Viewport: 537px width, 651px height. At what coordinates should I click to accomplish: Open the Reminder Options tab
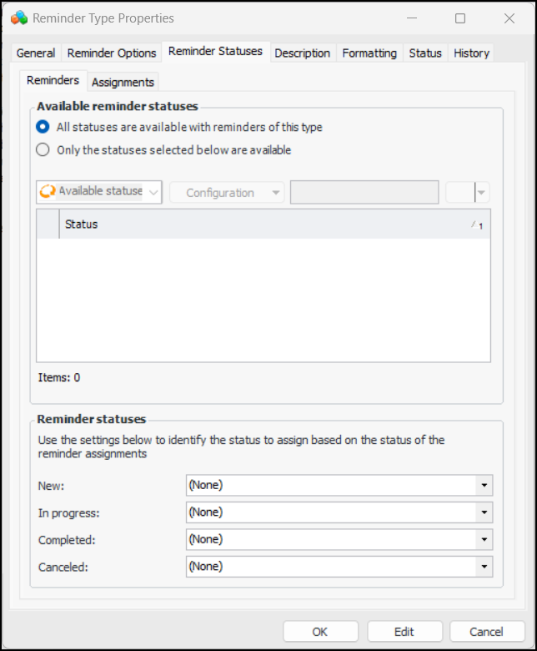pyautogui.click(x=112, y=53)
